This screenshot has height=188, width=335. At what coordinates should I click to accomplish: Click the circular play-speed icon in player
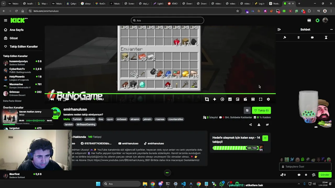point(222,99)
